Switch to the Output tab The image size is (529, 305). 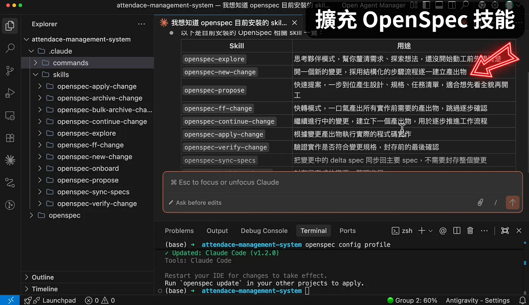click(217, 231)
